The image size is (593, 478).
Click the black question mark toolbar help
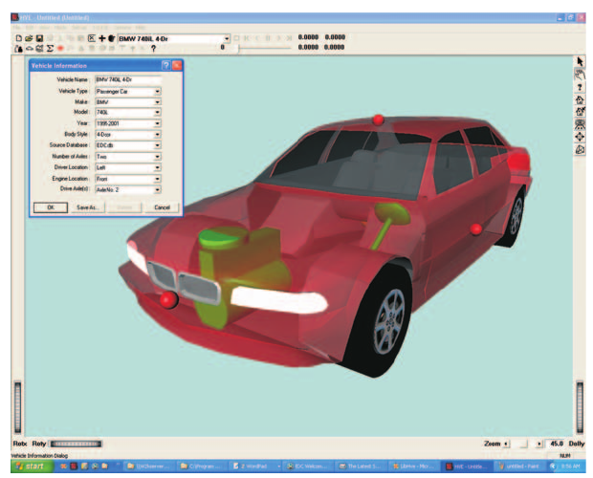pyautogui.click(x=153, y=49)
